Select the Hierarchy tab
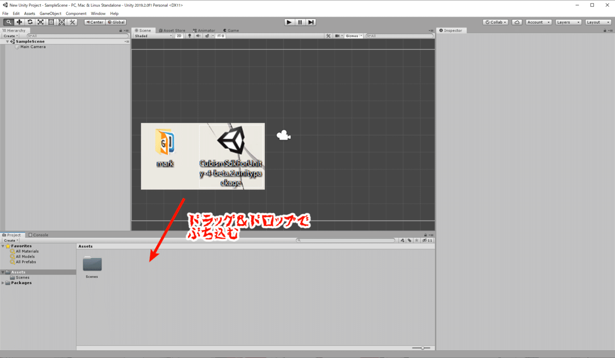 [x=14, y=30]
